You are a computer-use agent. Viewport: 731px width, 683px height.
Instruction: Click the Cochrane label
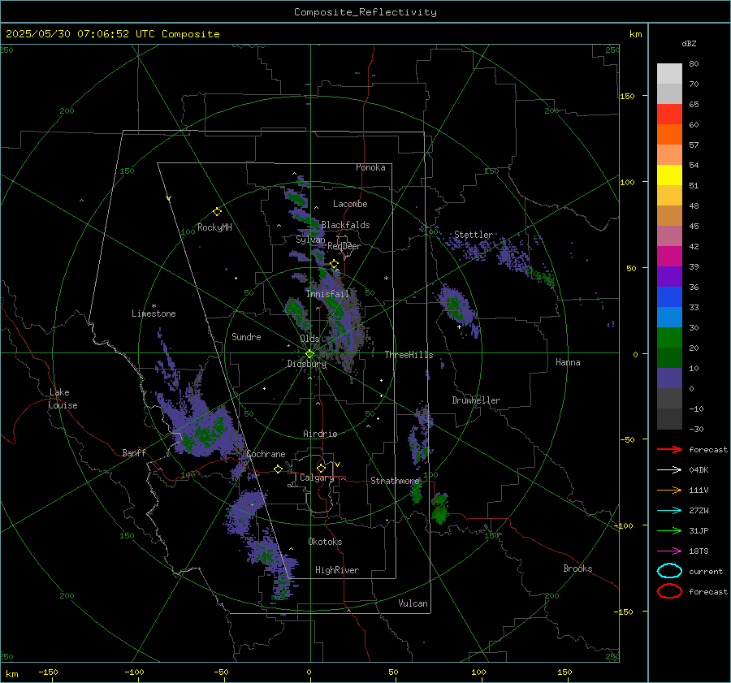click(266, 454)
